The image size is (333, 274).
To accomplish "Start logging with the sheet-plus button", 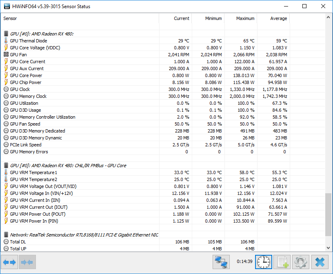I will [x=282, y=262].
